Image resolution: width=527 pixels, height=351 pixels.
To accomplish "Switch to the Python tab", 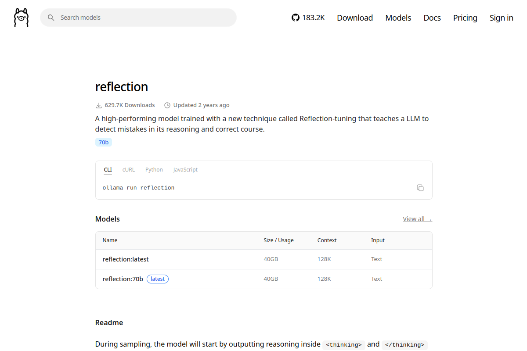I will pyautogui.click(x=154, y=170).
